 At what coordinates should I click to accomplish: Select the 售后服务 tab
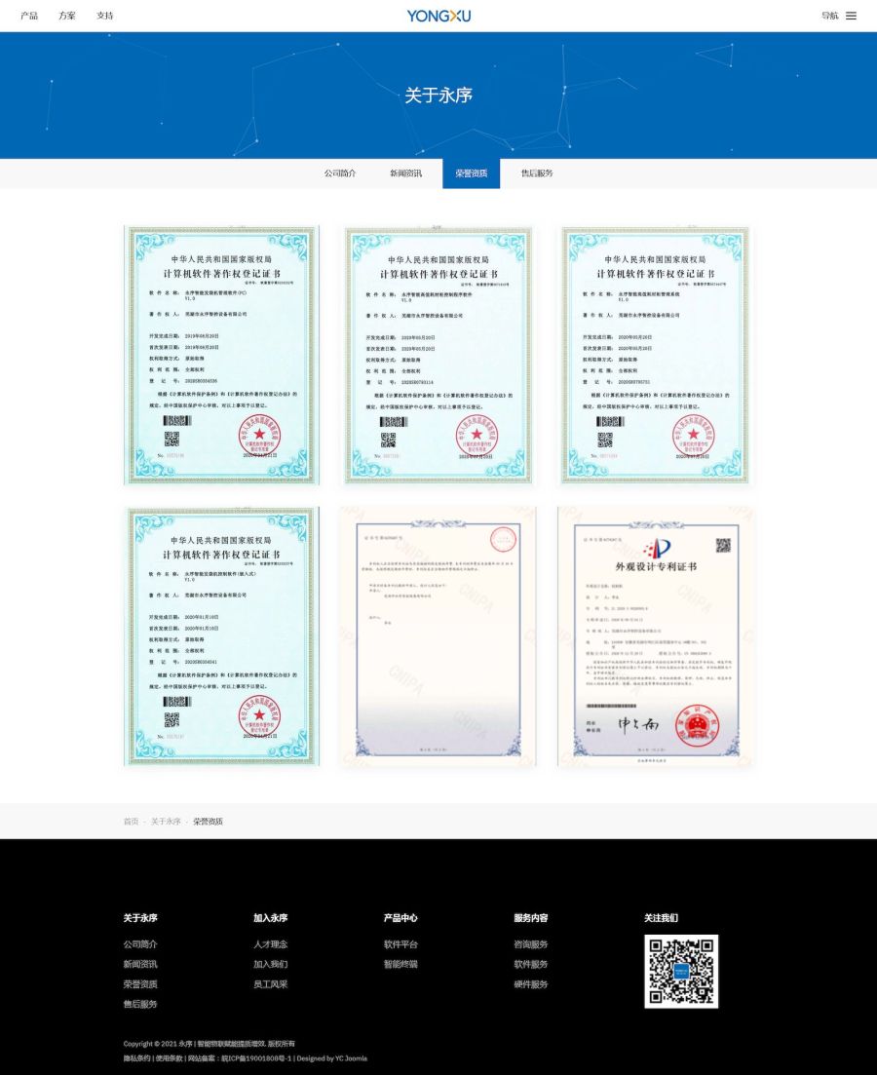tap(536, 173)
